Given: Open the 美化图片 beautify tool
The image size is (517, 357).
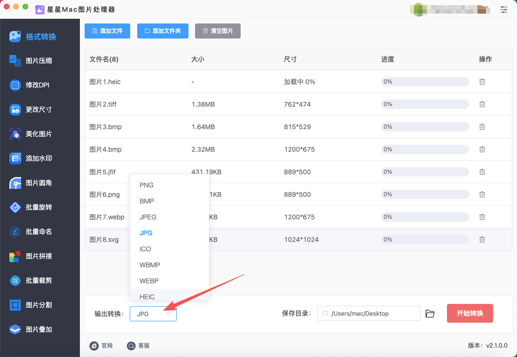Looking at the screenshot, I should pyautogui.click(x=31, y=134).
